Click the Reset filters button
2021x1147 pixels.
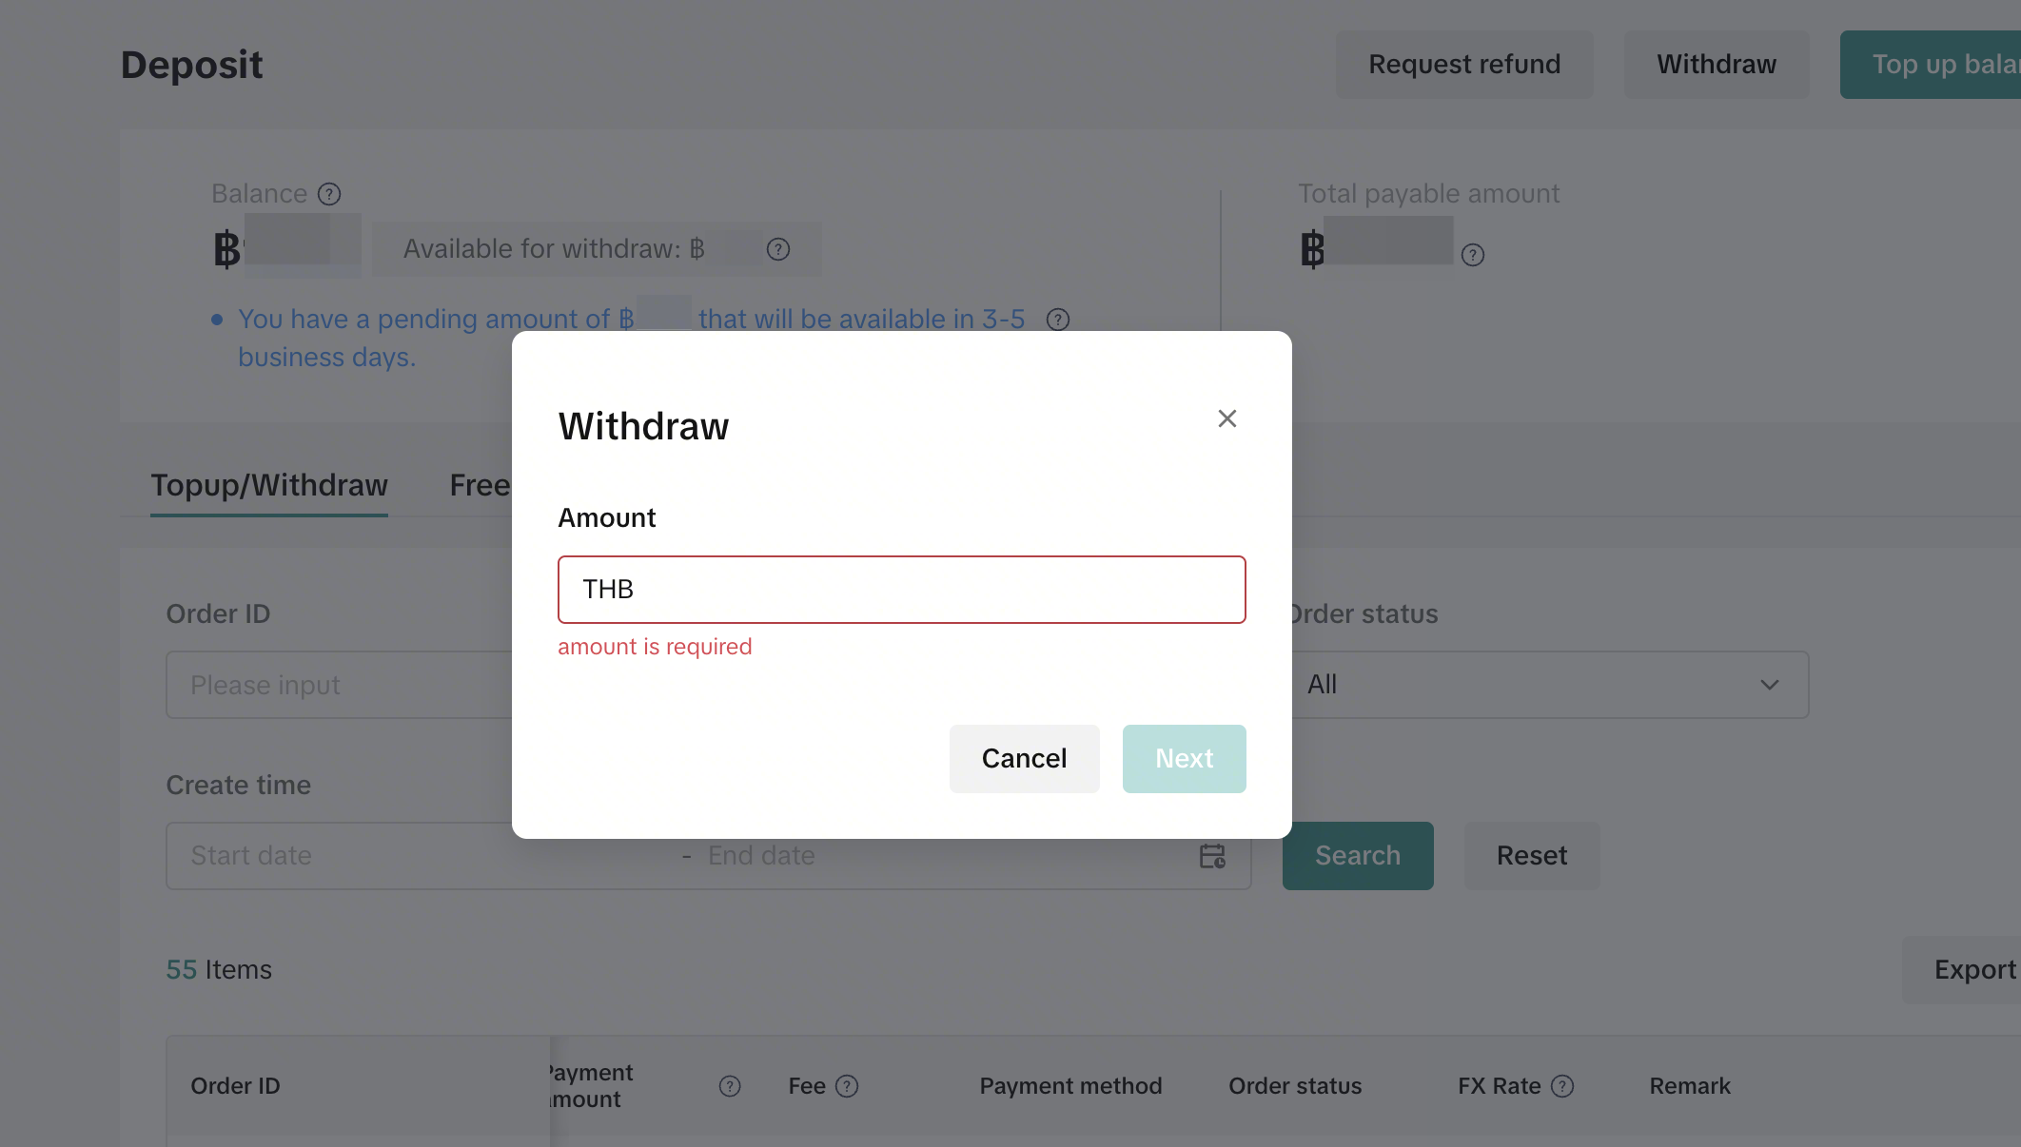(x=1531, y=856)
